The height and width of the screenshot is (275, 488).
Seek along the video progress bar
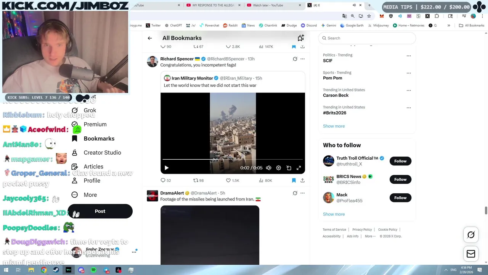(x=233, y=159)
